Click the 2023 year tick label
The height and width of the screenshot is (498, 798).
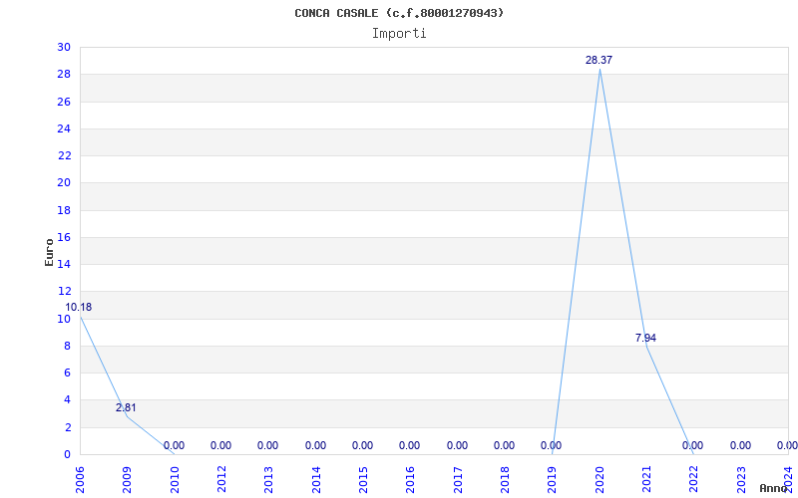click(x=741, y=480)
